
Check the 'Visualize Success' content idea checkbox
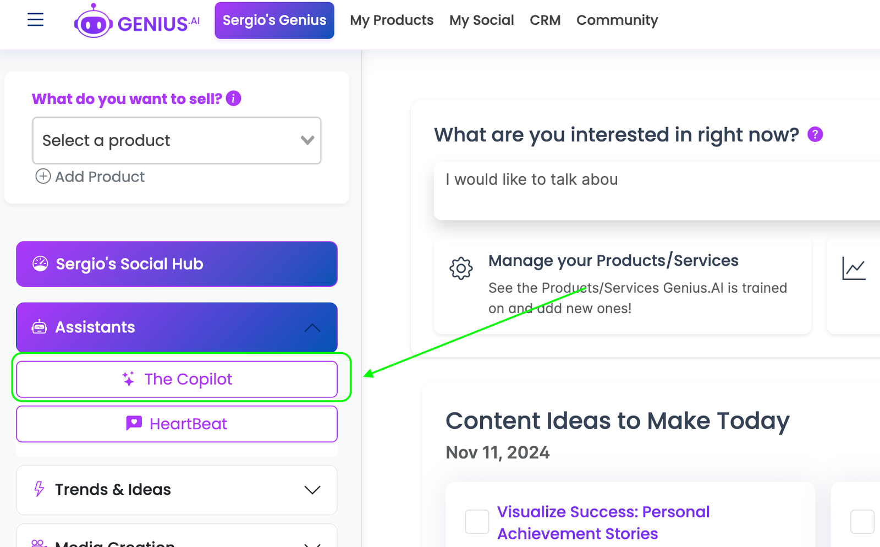pyautogui.click(x=477, y=522)
